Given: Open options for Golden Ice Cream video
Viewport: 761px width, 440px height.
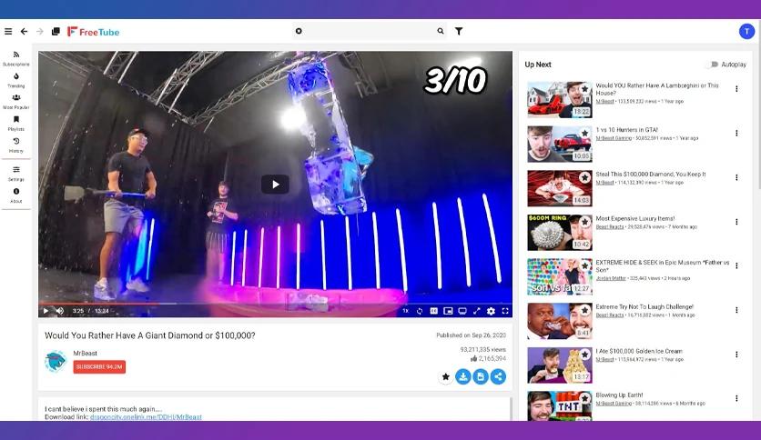Looking at the screenshot, I should (x=736, y=355).
